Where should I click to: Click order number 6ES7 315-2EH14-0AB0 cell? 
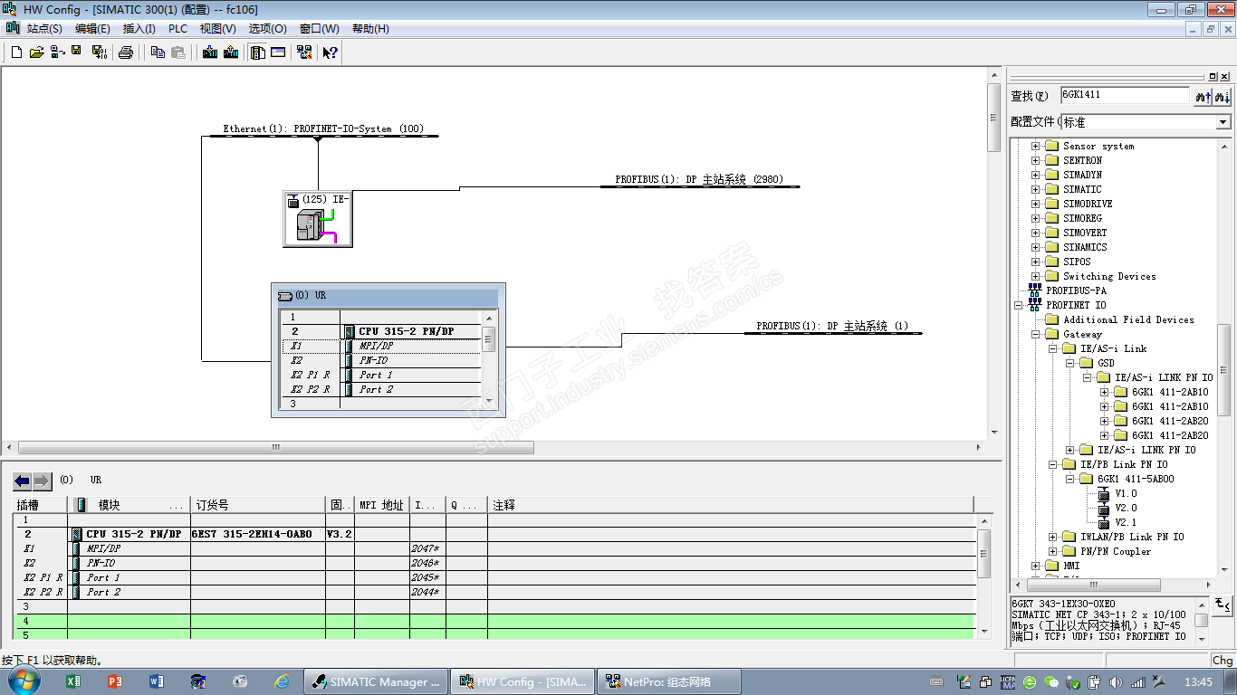(258, 534)
